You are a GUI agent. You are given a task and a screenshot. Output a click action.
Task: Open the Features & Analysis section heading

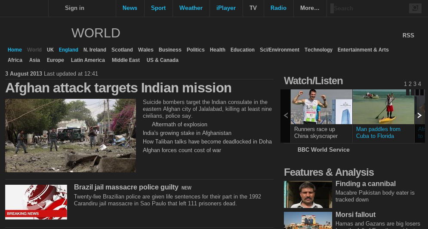coord(329,173)
